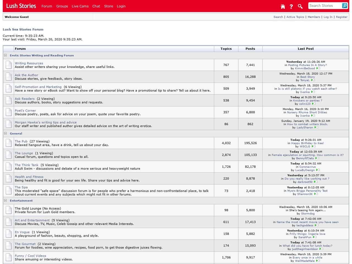Click the Lush Stories logo
Screen dimensions: 352x264
pos(21,6)
